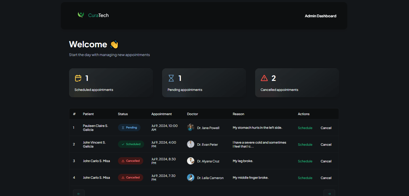Schedule the Dr. Evan Peter appointment
The width and height of the screenshot is (409, 196).
coord(305,145)
